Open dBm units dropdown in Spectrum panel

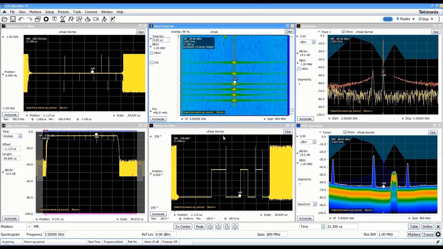(314, 42)
